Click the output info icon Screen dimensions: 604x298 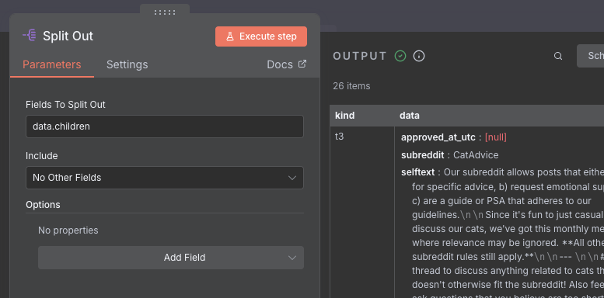click(x=419, y=56)
